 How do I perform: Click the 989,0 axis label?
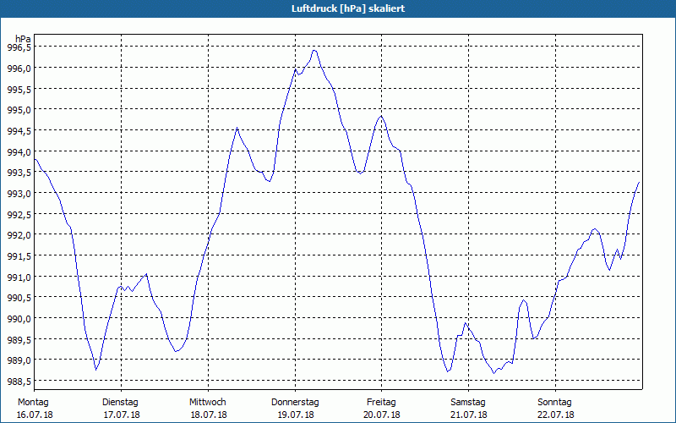[x=19, y=360]
